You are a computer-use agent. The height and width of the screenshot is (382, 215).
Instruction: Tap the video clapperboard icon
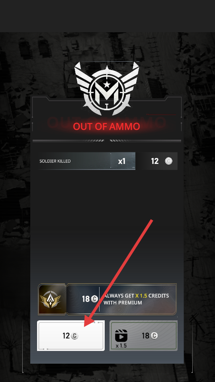coord(121,336)
